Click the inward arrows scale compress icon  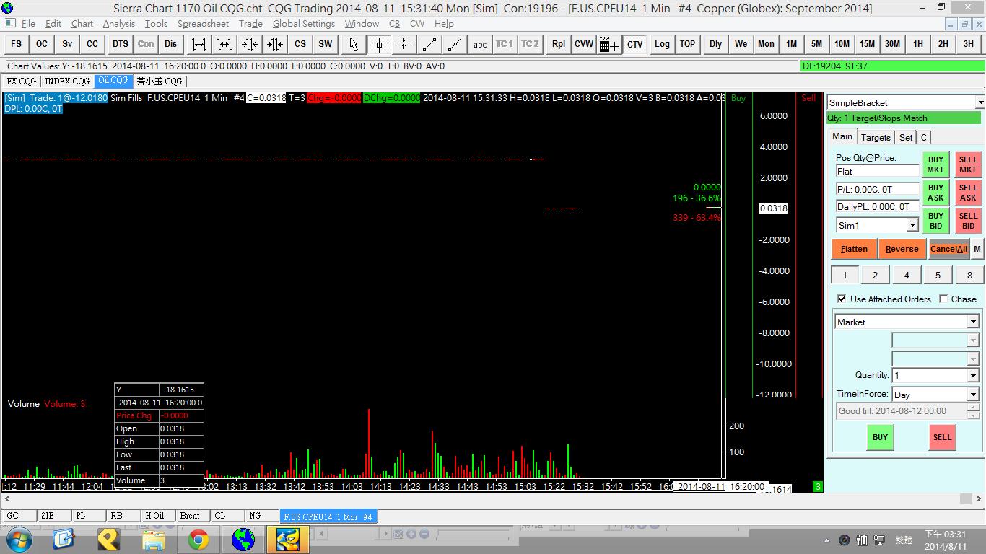250,44
